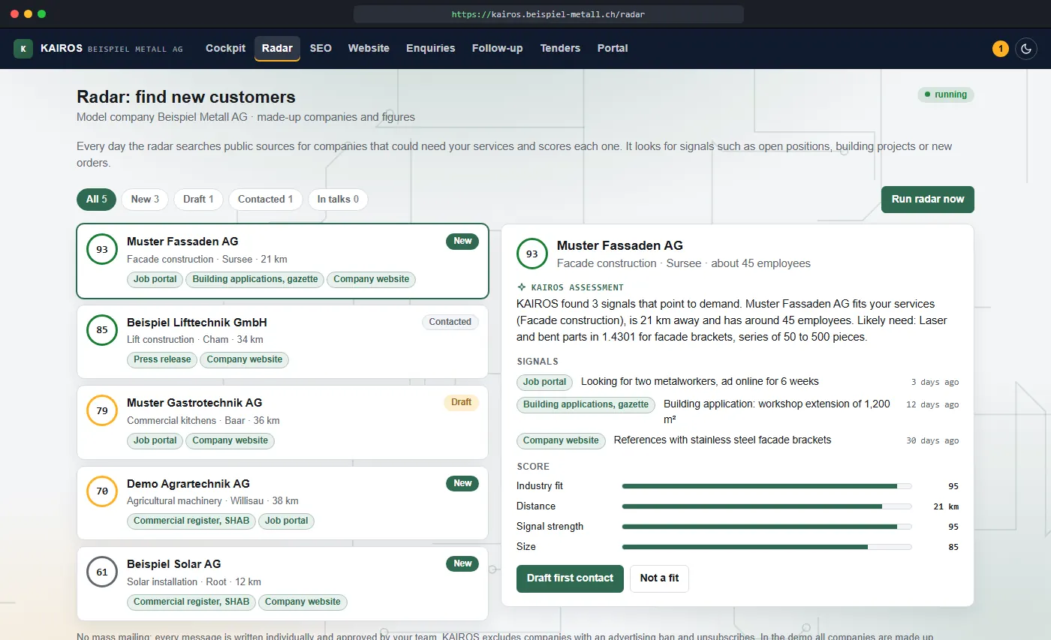The image size is (1051, 640).
Task: Click the browser address bar URL
Action: click(x=548, y=14)
